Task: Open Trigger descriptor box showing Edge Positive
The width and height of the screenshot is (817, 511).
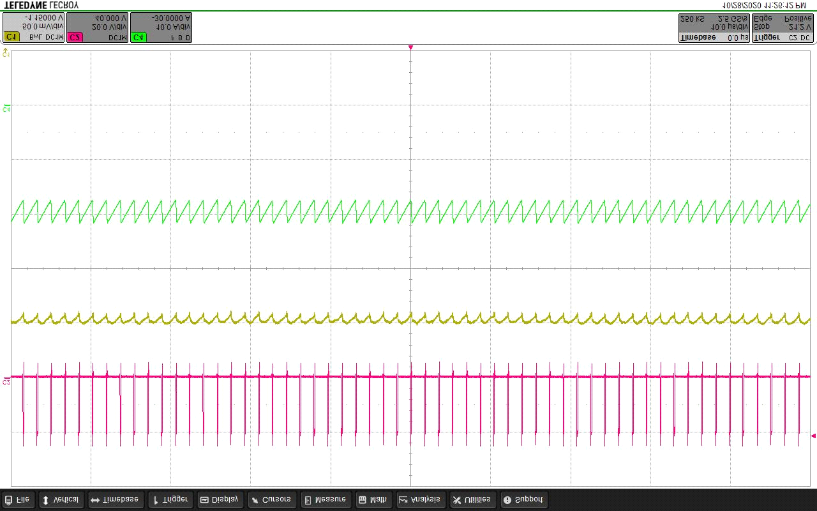Action: 783,27
